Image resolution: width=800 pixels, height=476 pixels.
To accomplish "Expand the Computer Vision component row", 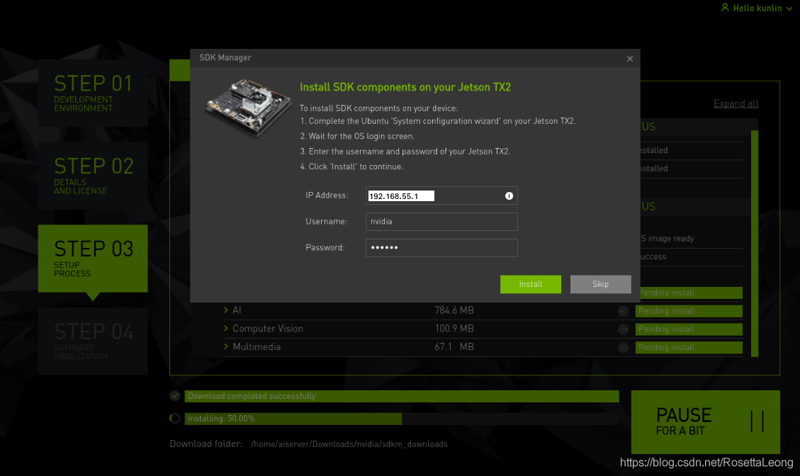I will [225, 328].
